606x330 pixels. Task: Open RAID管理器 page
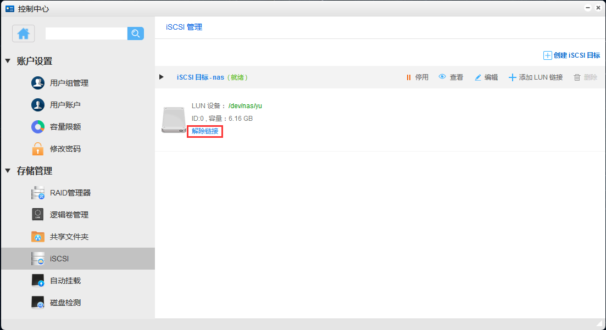pos(70,193)
